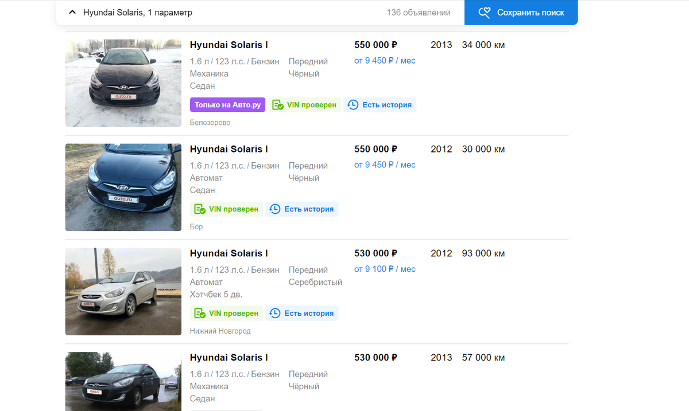This screenshot has width=689, height=411.
Task: Open the black 2013 Solaris photo in snow
Action: point(123,83)
